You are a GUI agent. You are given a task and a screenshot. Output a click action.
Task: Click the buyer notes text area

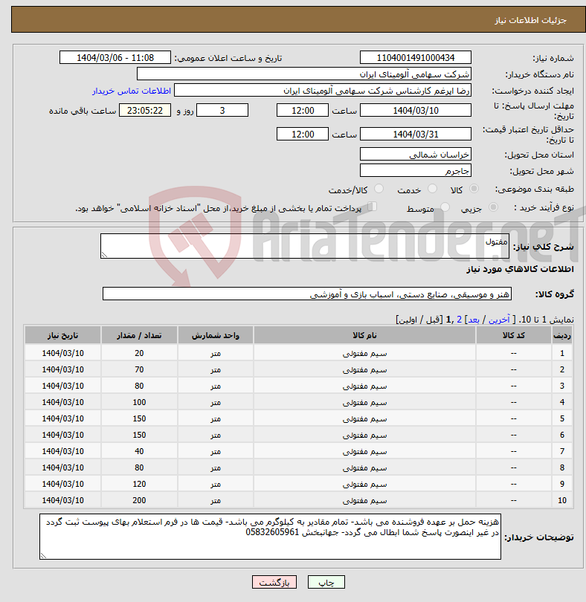pos(270,537)
